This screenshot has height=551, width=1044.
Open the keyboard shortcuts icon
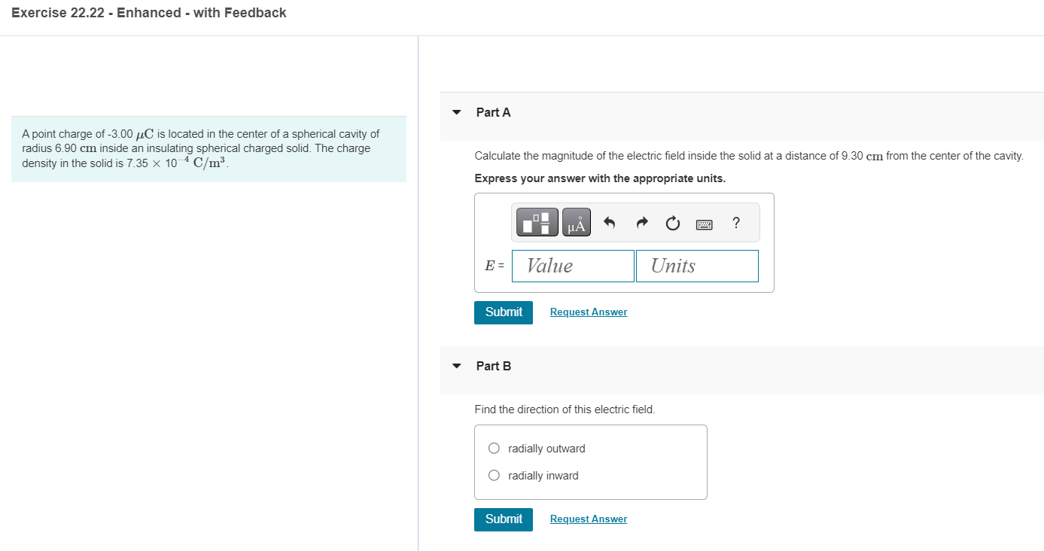click(x=705, y=222)
